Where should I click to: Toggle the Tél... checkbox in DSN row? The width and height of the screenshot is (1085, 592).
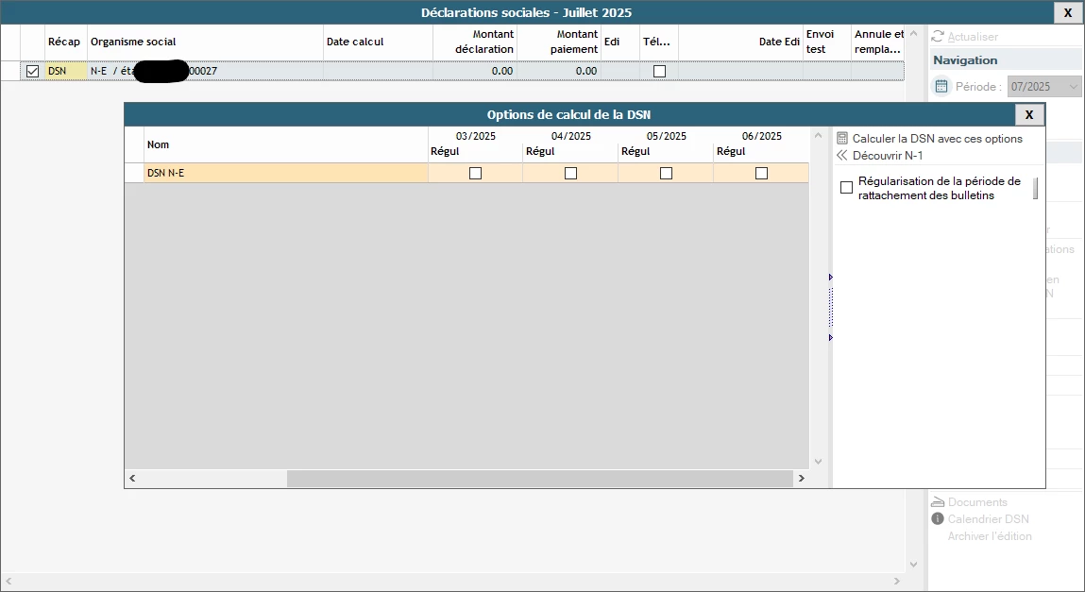tap(659, 71)
